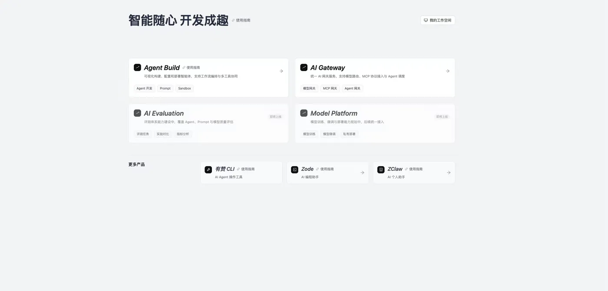Screen dimensions: 608x291
Task: Click the arrow on Zode card
Action: point(362,173)
